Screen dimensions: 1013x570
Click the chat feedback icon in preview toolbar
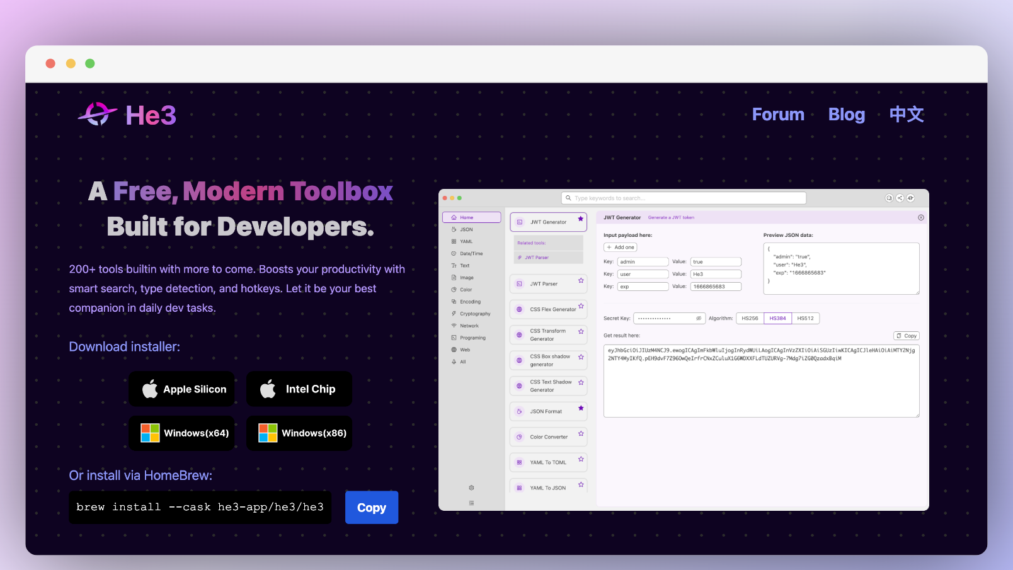tap(889, 198)
